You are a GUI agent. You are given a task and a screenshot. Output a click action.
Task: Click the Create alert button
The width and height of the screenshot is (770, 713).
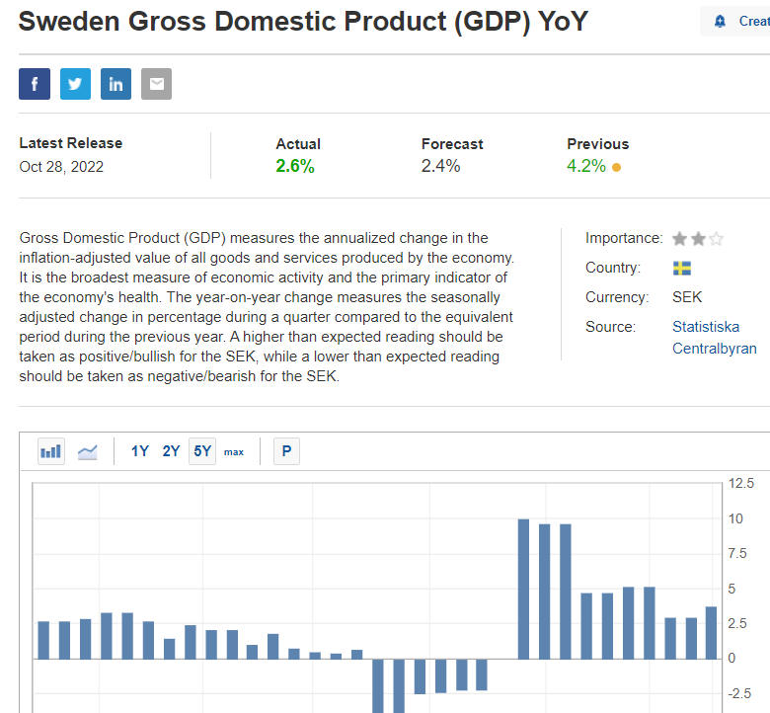tap(734, 21)
